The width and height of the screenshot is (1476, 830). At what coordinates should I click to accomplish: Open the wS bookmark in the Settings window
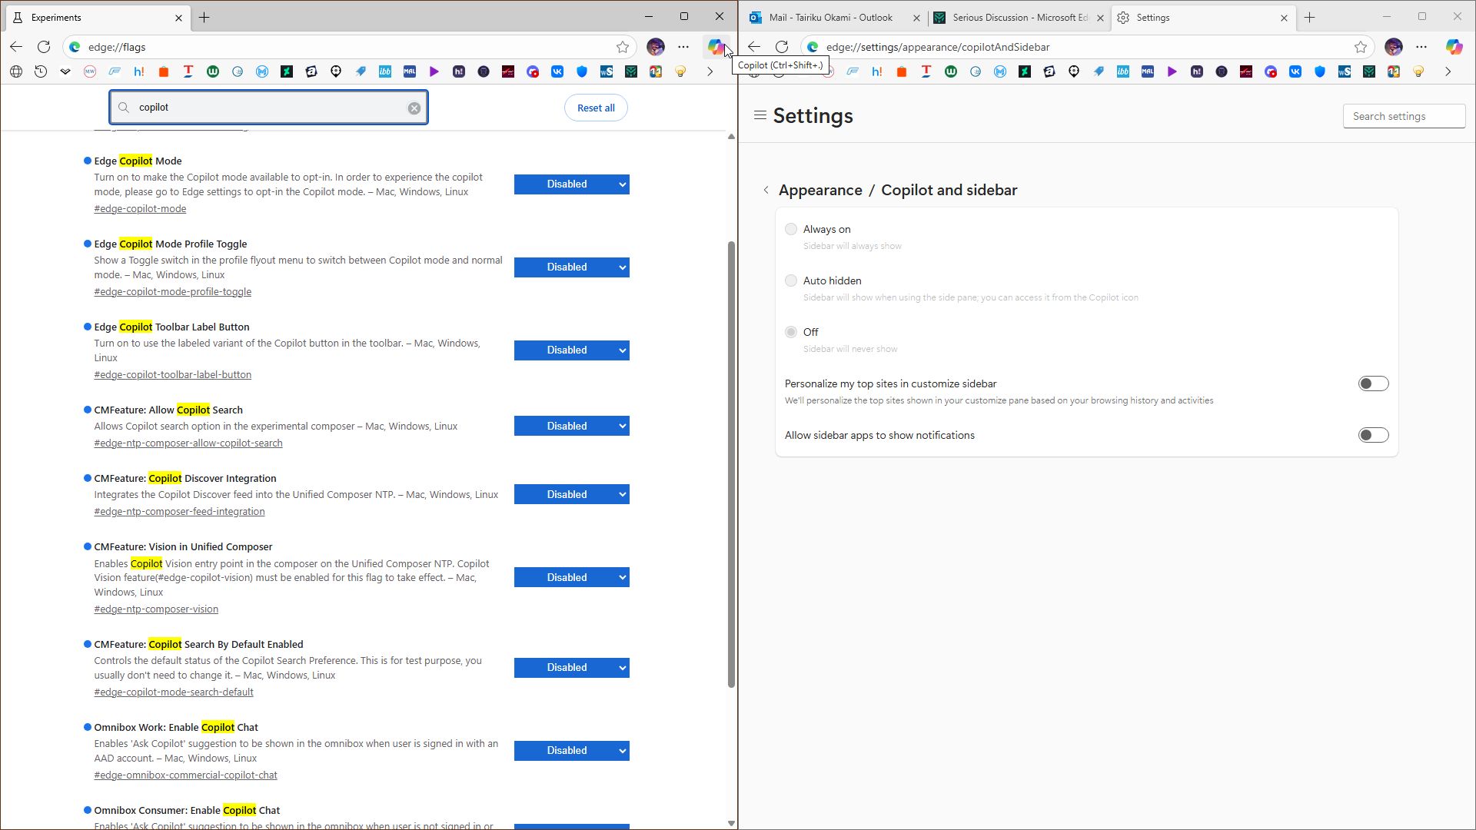pyautogui.click(x=1345, y=71)
